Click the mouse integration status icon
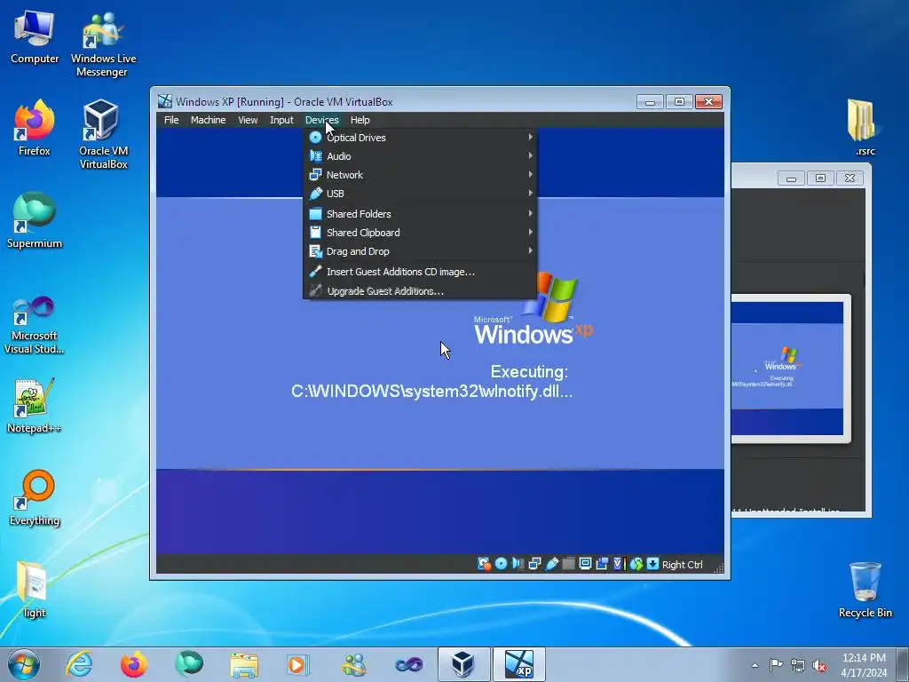This screenshot has width=909, height=682. (x=636, y=564)
